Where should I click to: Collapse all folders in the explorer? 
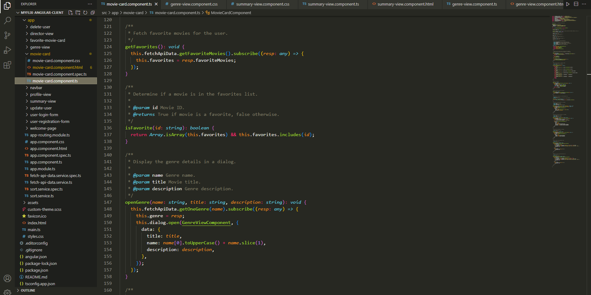click(93, 13)
